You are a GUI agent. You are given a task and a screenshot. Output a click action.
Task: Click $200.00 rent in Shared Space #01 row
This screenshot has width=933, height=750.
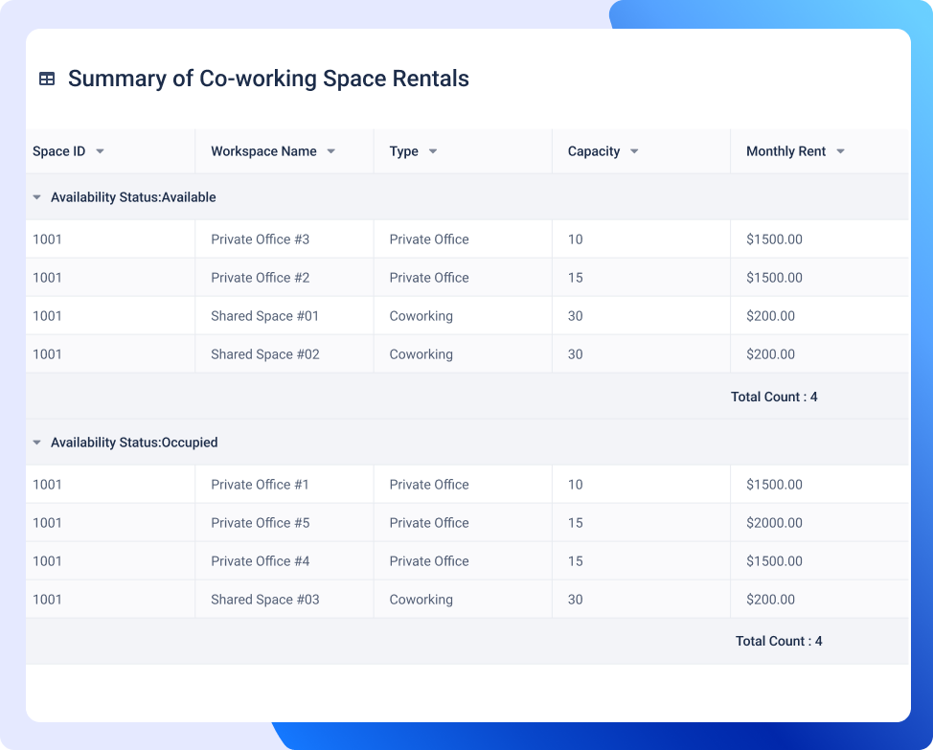pyautogui.click(x=770, y=316)
